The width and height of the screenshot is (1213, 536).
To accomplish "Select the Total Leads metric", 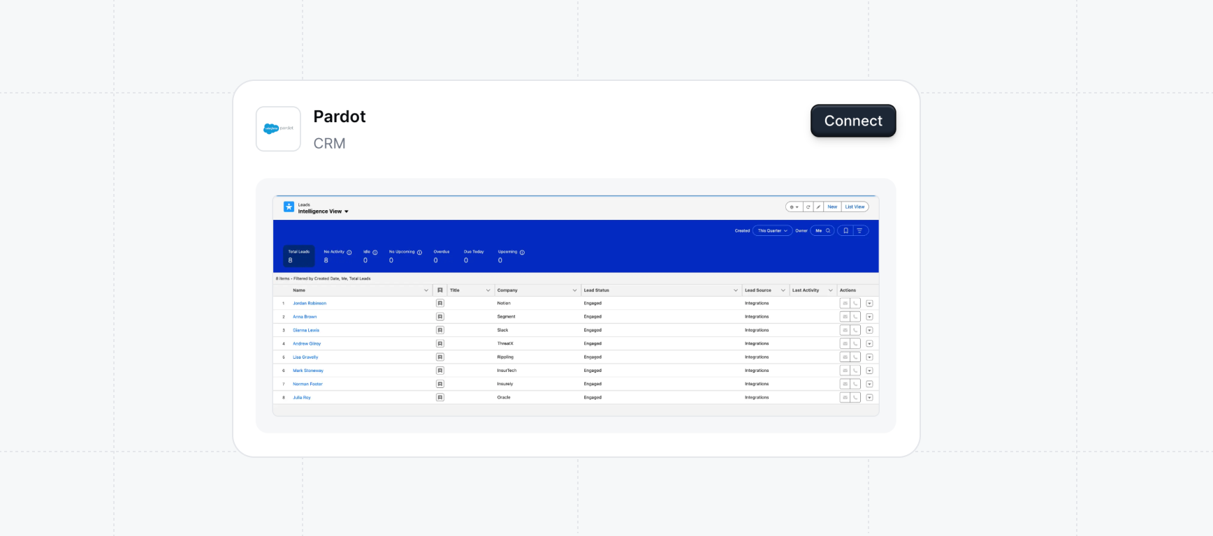I will 298,256.
